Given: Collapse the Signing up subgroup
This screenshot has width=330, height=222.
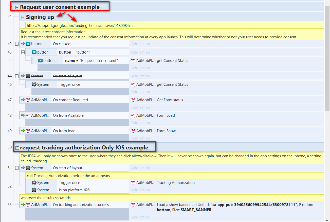Looking at the screenshot, I should click(x=23, y=18).
